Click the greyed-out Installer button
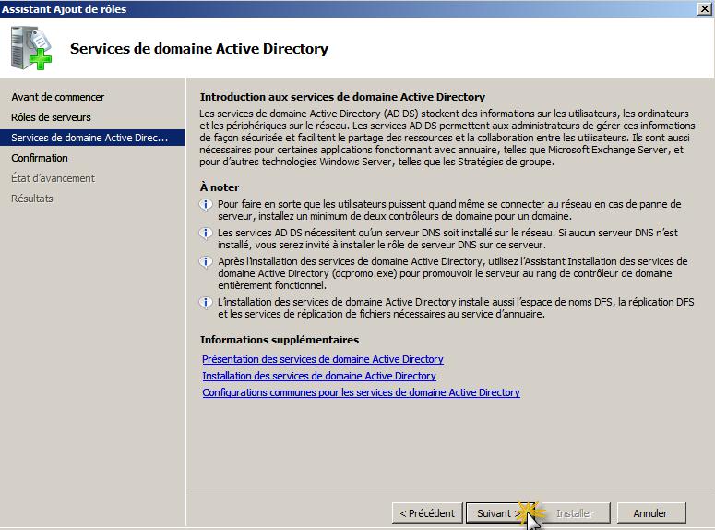Viewport: 715px width, 530px height. point(574,513)
